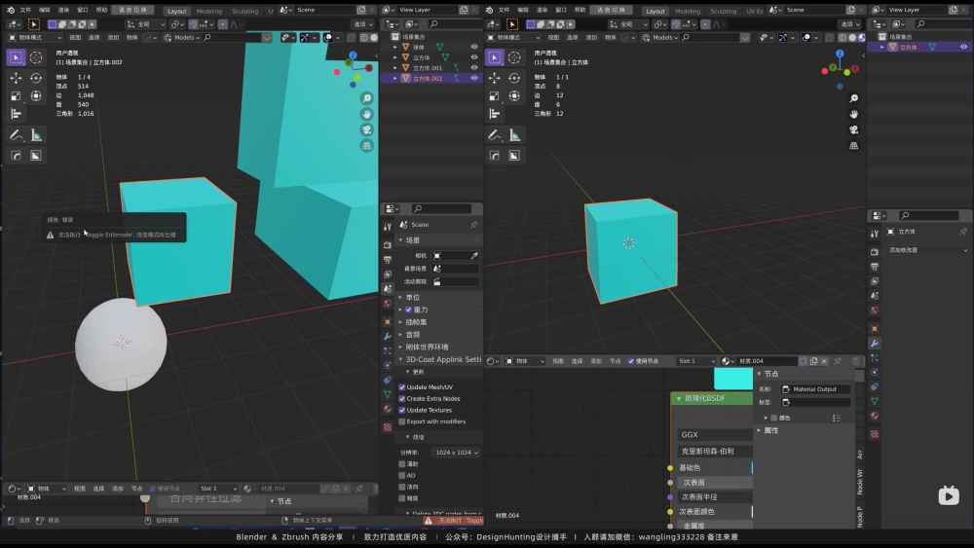974x548 pixels.
Task: Open 物体模式 mode dropdown in left viewport
Action: pos(33,37)
